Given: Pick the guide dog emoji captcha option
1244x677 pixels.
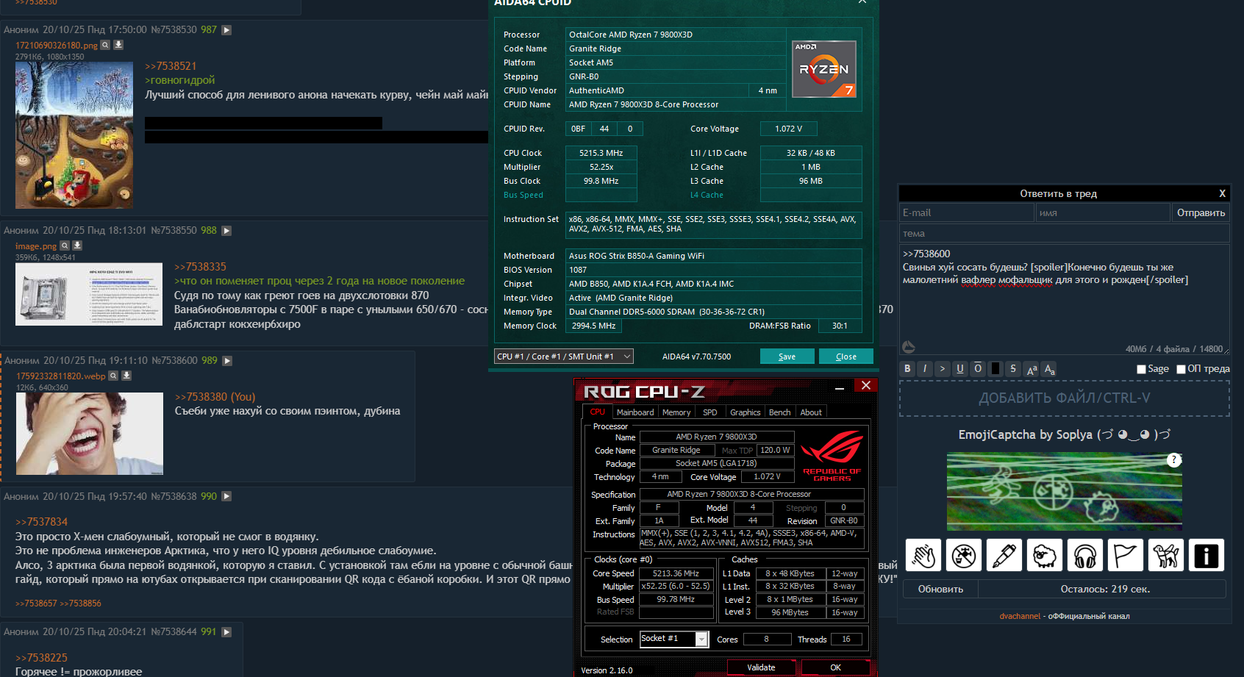Looking at the screenshot, I should point(1165,555).
